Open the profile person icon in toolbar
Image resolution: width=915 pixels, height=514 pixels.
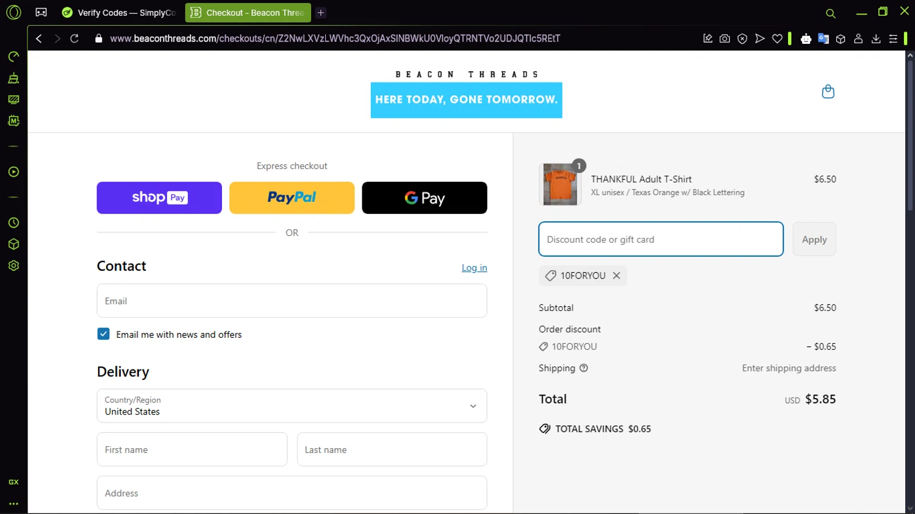click(x=858, y=38)
